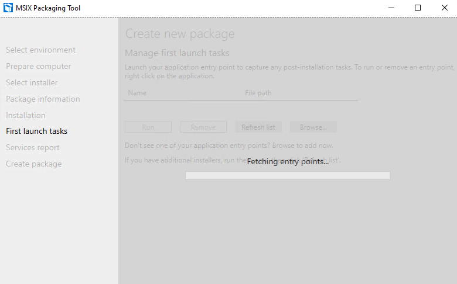Maximize the MSIX Packaging Tool window

click(418, 8)
